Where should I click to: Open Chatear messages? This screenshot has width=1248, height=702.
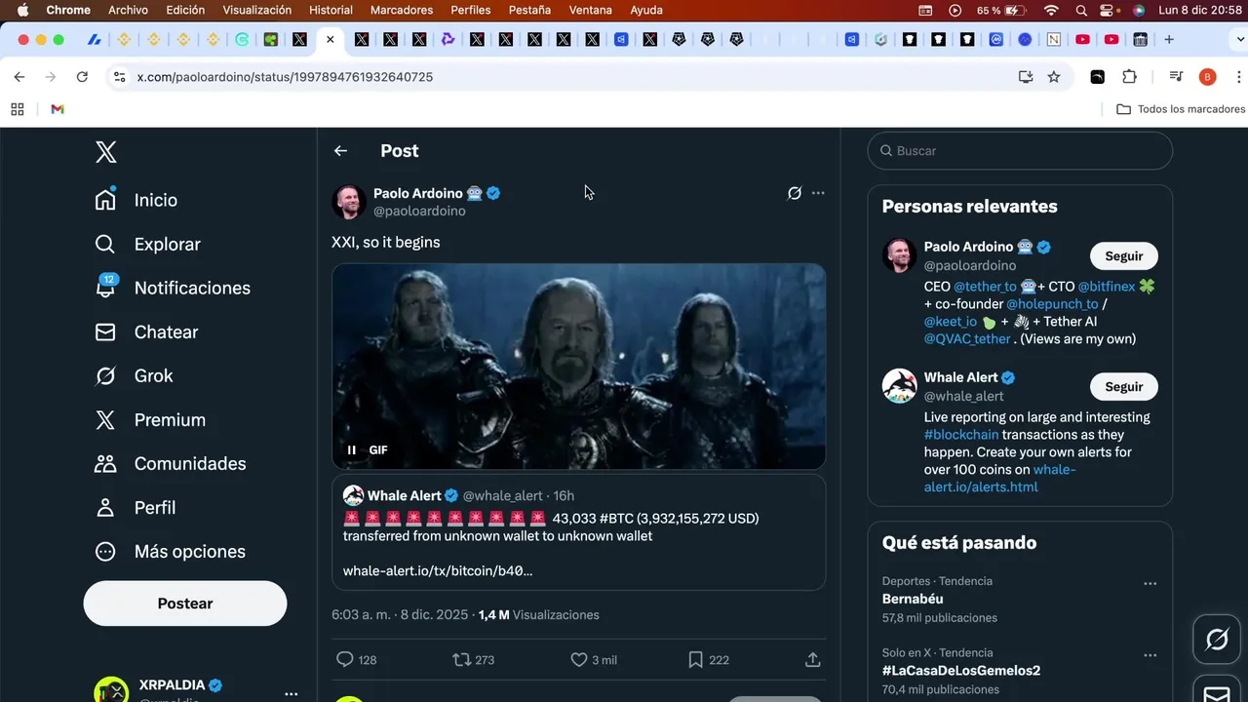tap(147, 331)
